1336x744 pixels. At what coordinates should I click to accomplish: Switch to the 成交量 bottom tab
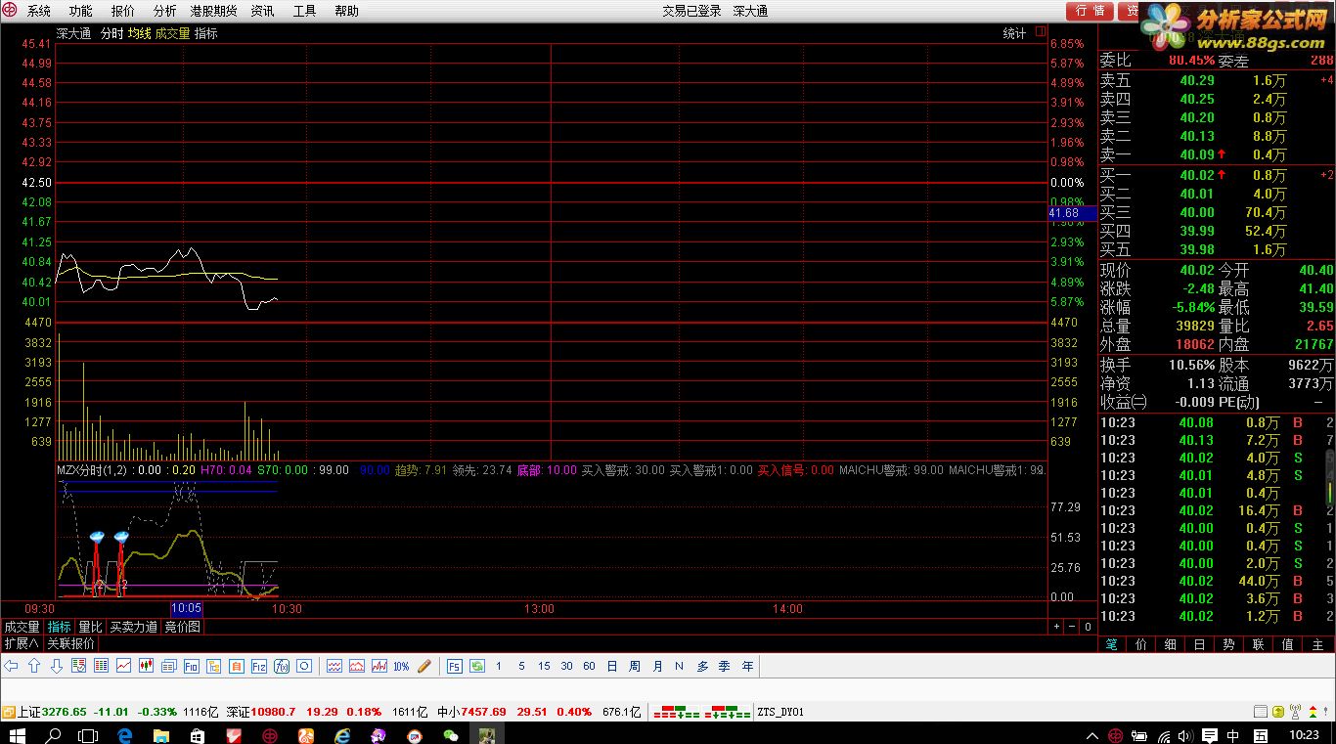click(x=22, y=627)
